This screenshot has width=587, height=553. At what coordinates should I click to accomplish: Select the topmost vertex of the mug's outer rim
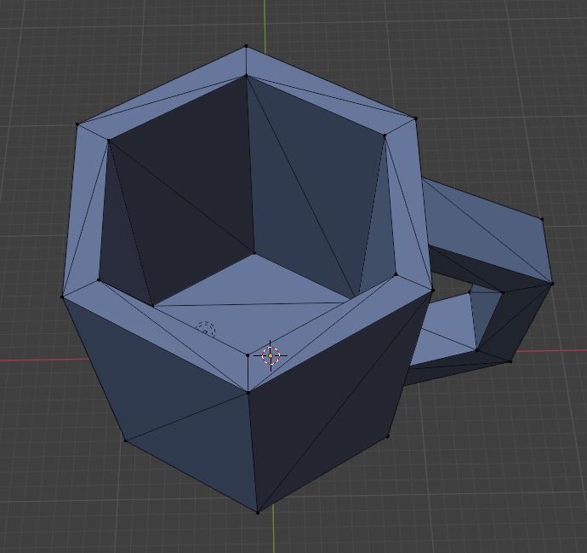[x=246, y=46]
